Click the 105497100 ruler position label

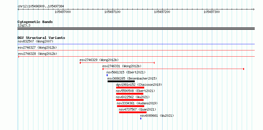tap(112, 12)
